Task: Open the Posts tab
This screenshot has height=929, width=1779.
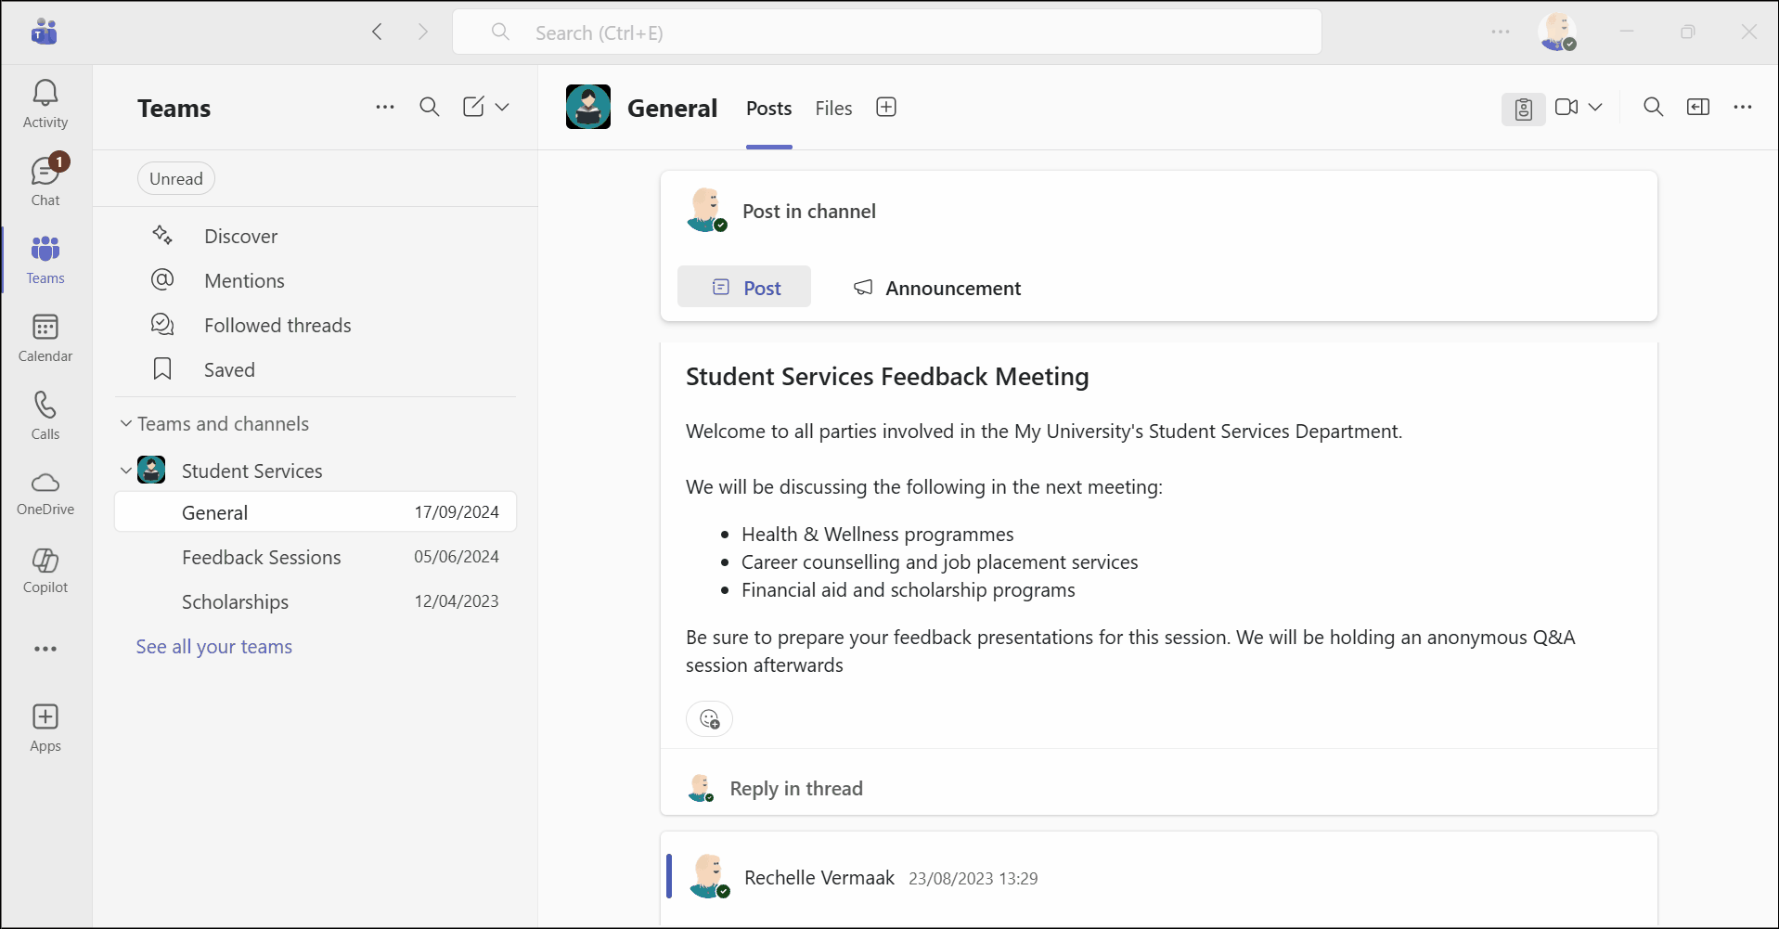Action: click(x=768, y=108)
